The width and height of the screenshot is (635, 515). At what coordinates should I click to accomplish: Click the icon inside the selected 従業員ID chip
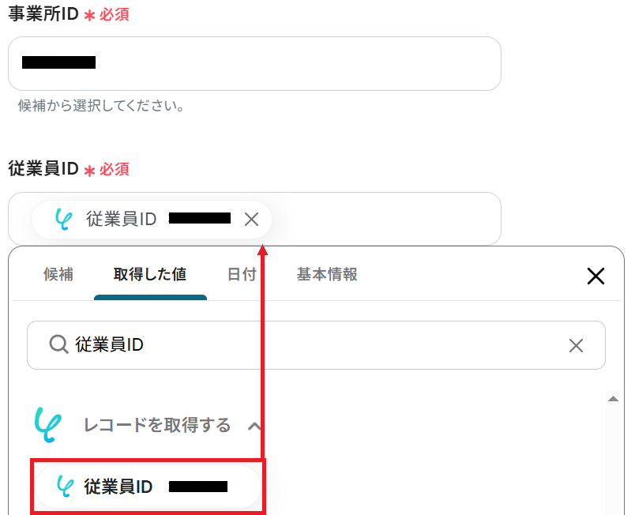click(64, 220)
